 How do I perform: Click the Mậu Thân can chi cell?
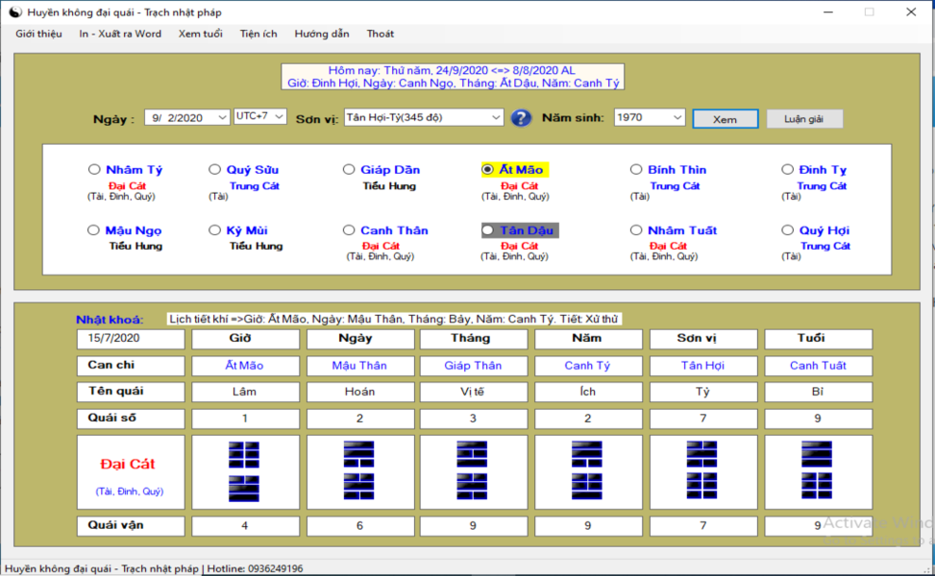coord(359,366)
